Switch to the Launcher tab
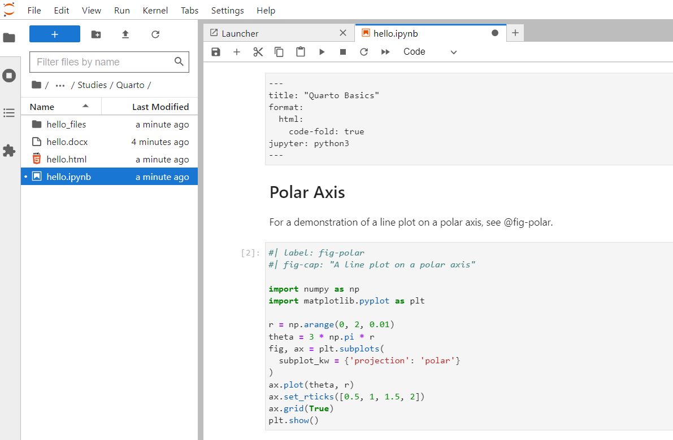This screenshot has height=440, width=673. point(240,33)
